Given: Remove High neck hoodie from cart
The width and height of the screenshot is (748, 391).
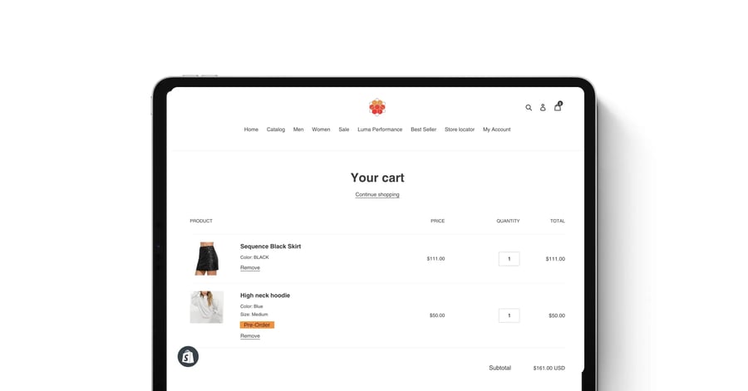Looking at the screenshot, I should 250,335.
